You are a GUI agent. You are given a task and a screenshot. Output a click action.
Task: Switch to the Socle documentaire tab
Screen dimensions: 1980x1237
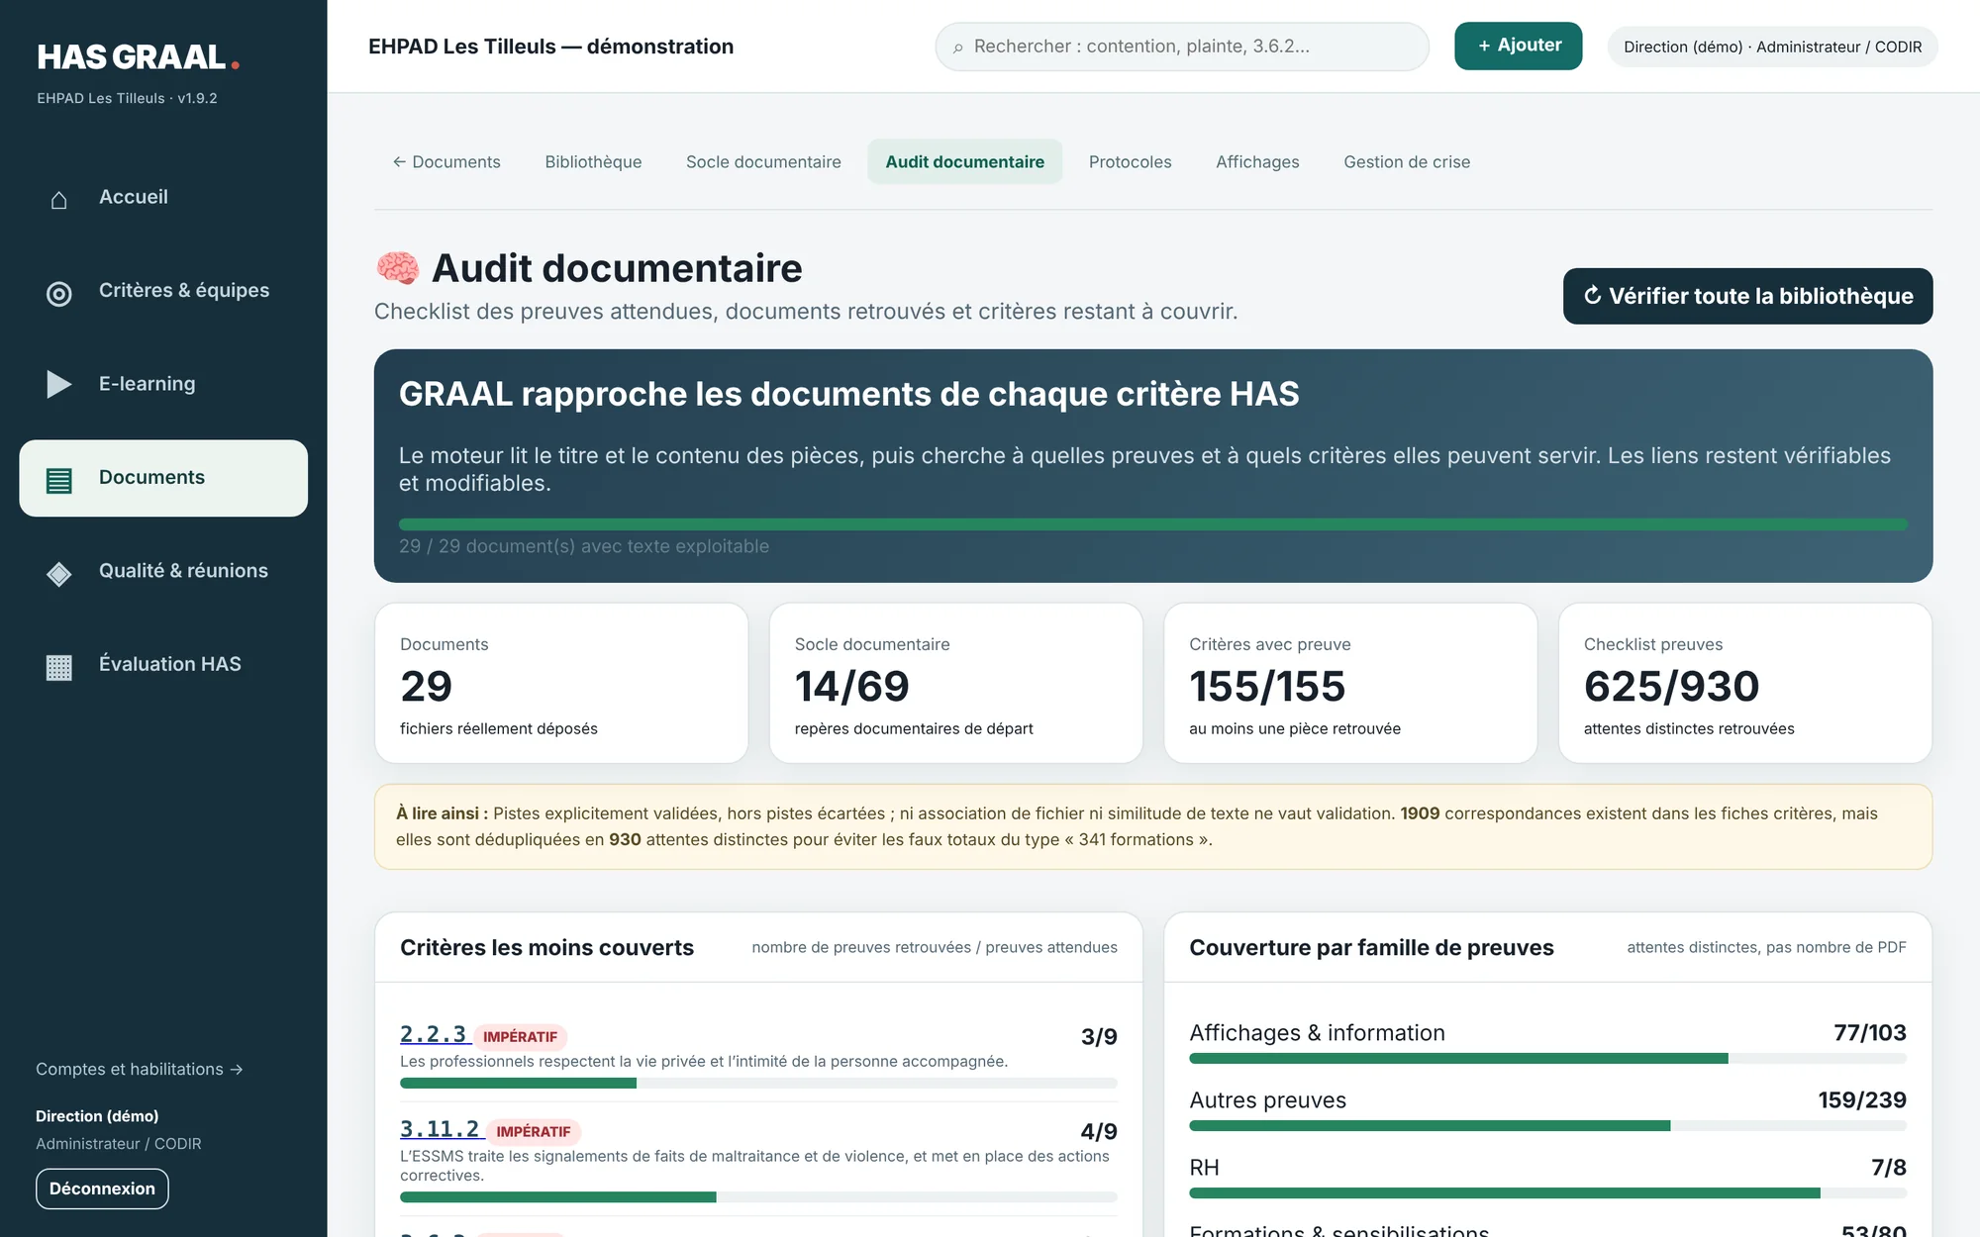pyautogui.click(x=763, y=161)
